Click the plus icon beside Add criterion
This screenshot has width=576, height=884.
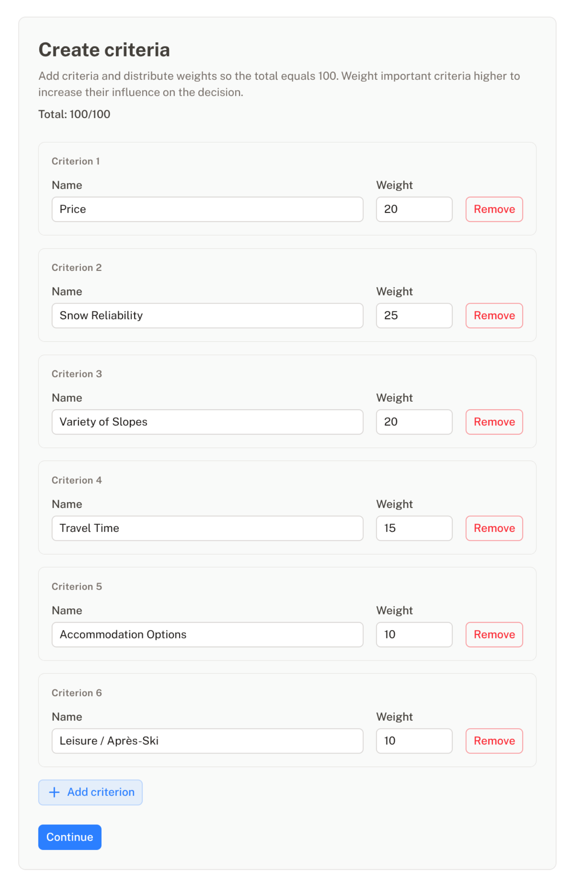[x=54, y=792]
